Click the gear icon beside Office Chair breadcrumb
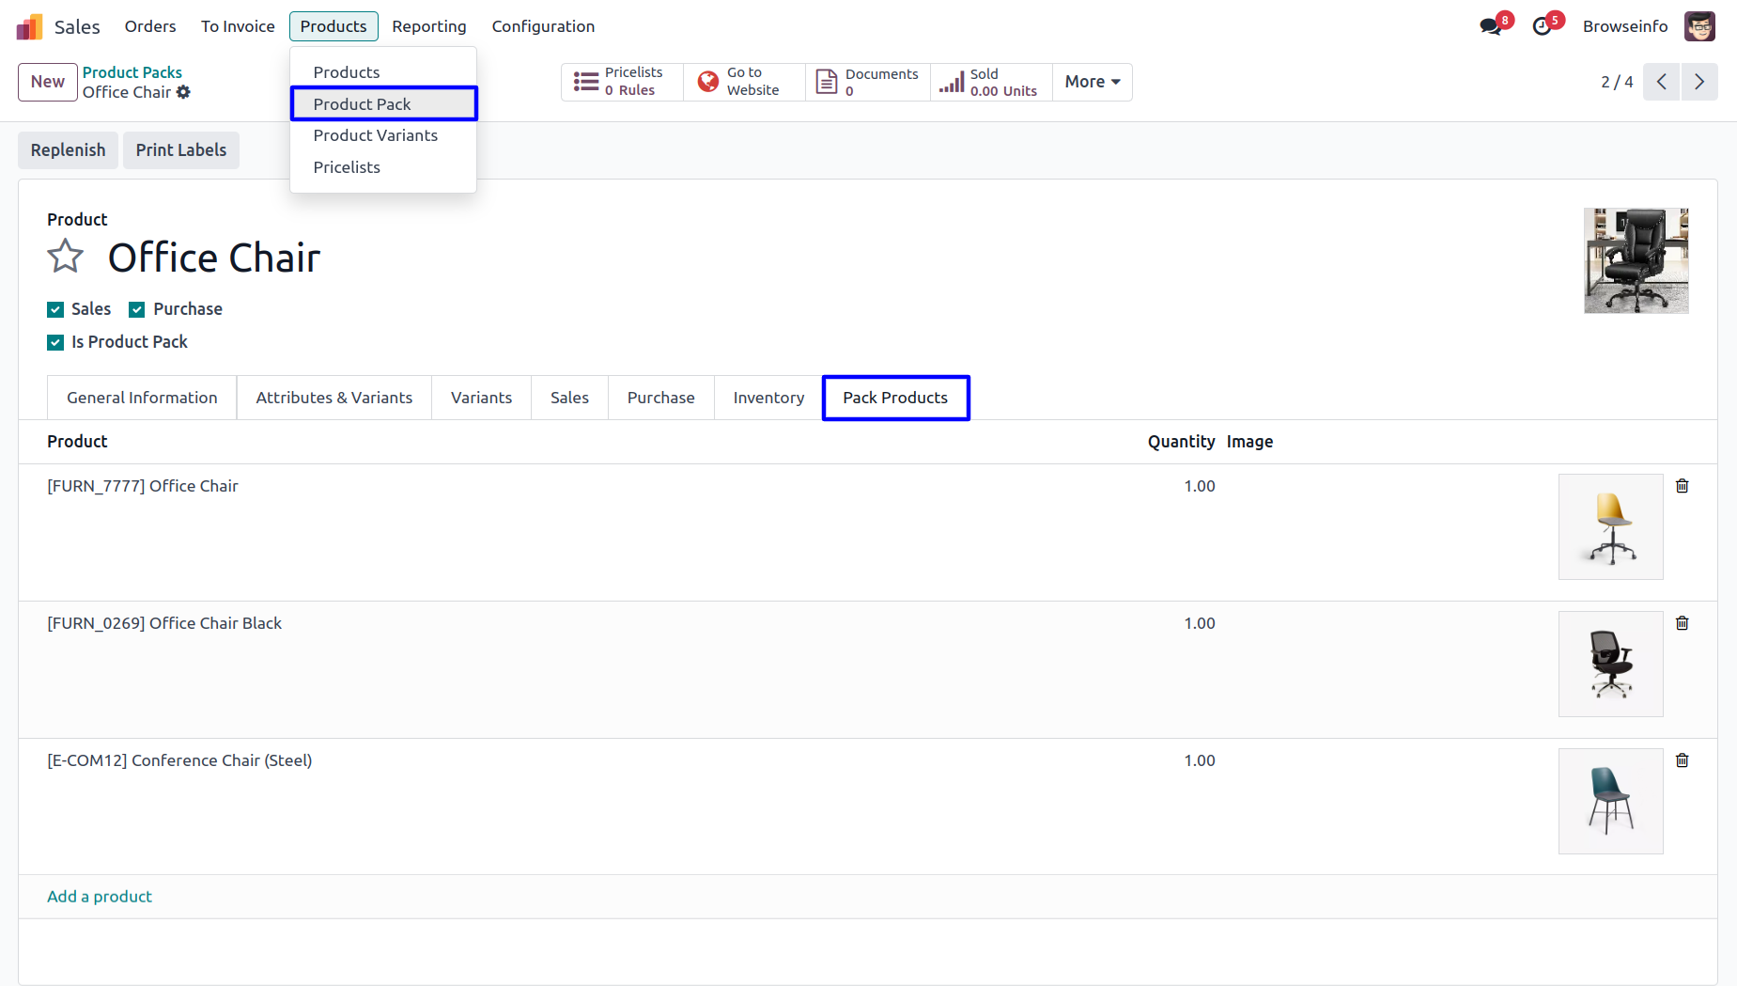Screen dimensions: 1737x986 click(x=183, y=92)
